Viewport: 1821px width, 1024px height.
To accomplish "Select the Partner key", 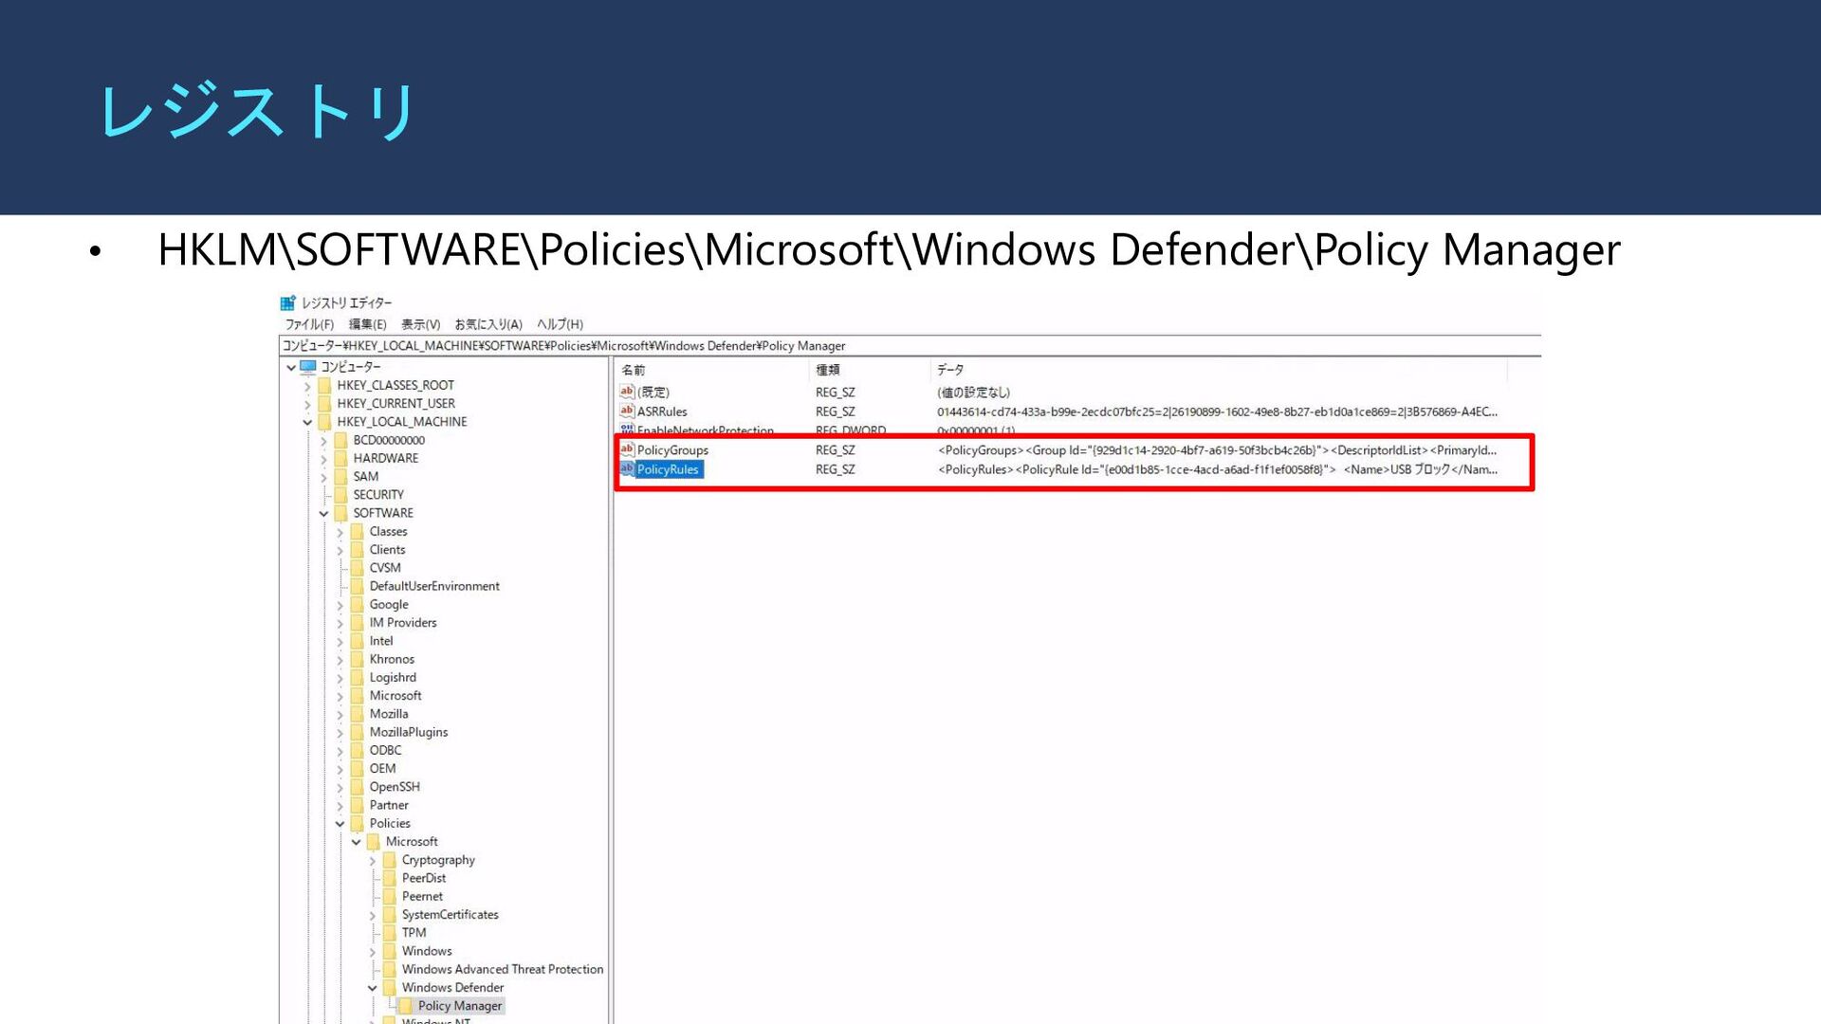I will (x=389, y=806).
